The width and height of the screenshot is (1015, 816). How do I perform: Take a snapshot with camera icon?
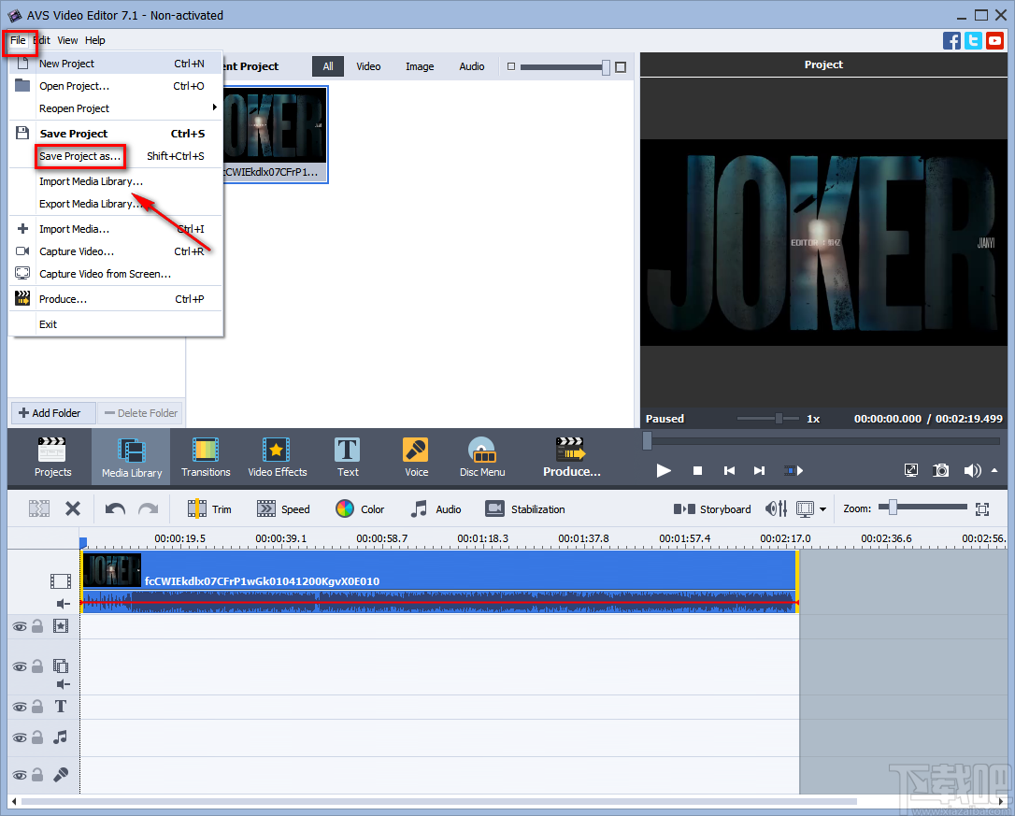pyautogui.click(x=940, y=470)
